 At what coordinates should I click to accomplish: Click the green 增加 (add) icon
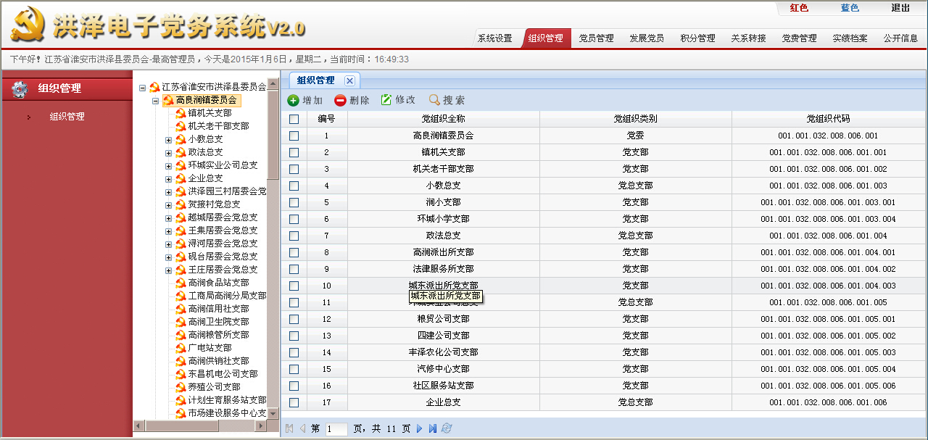[293, 101]
